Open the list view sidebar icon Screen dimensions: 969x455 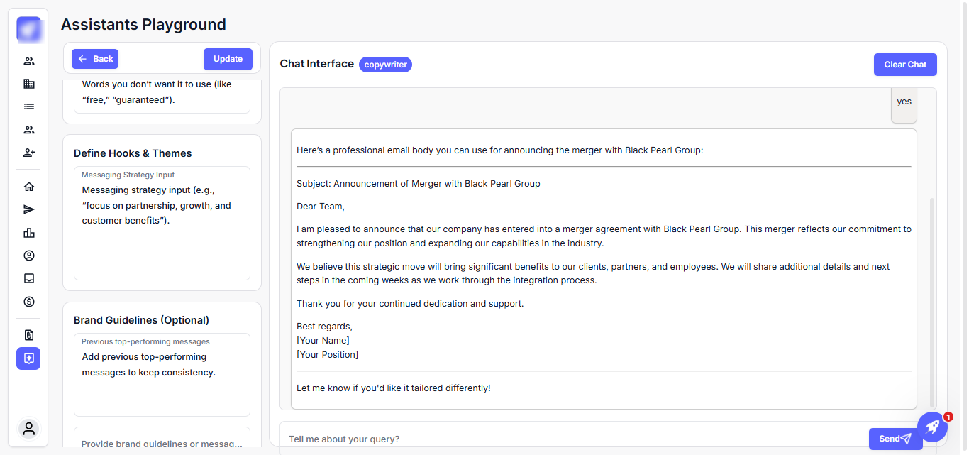click(x=29, y=106)
